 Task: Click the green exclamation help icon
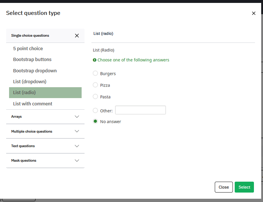95,60
